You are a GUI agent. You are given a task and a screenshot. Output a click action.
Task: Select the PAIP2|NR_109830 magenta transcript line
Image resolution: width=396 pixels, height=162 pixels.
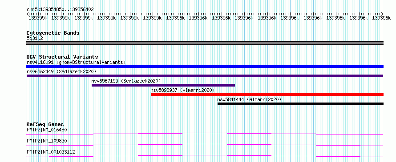coord(205,145)
